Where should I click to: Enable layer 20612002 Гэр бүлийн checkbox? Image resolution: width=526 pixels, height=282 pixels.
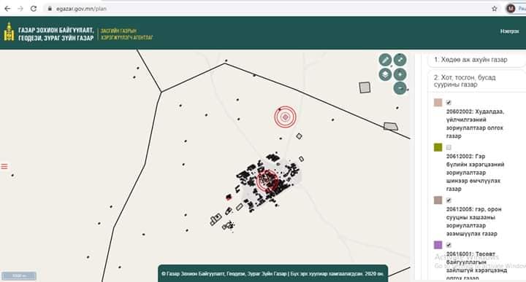[x=449, y=147]
